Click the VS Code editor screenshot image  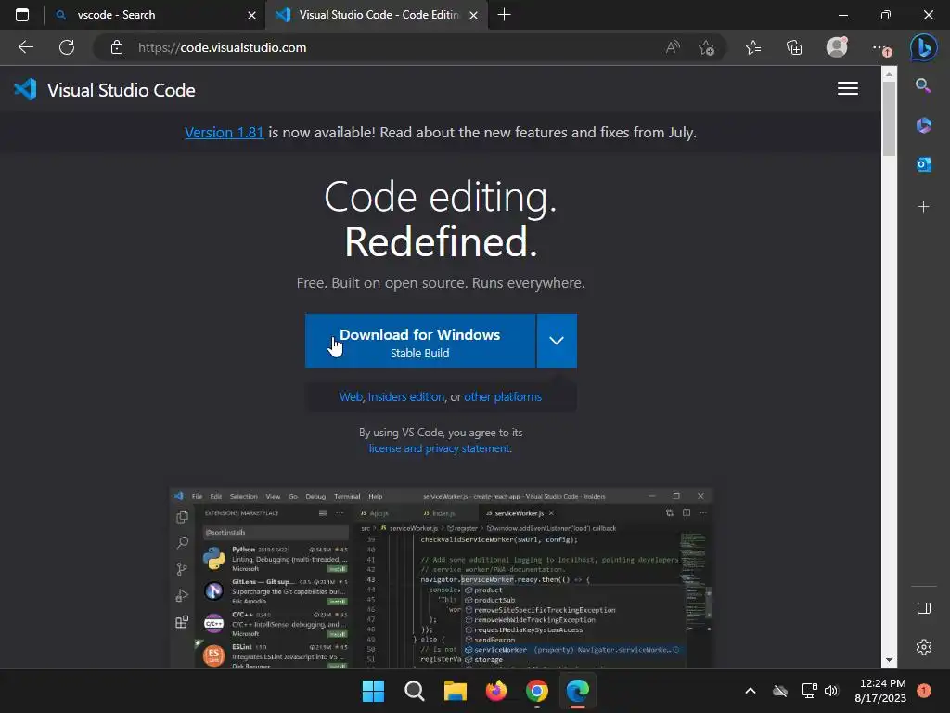pos(441,579)
